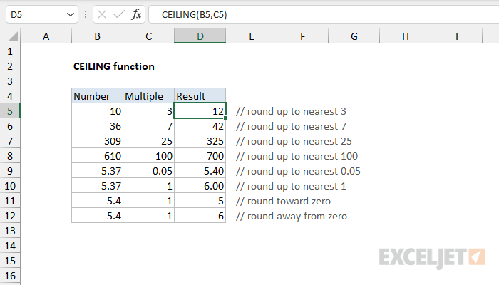This screenshot has height=285, width=499.
Task: Click the Select All corner triangle
Action: click(x=13, y=36)
